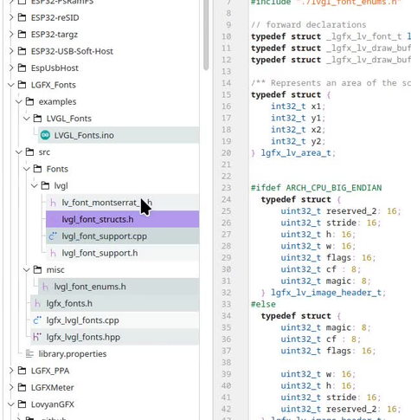
Task: Click 'lgfx_lv_image_header_t' on line 32
Action: 326,293
